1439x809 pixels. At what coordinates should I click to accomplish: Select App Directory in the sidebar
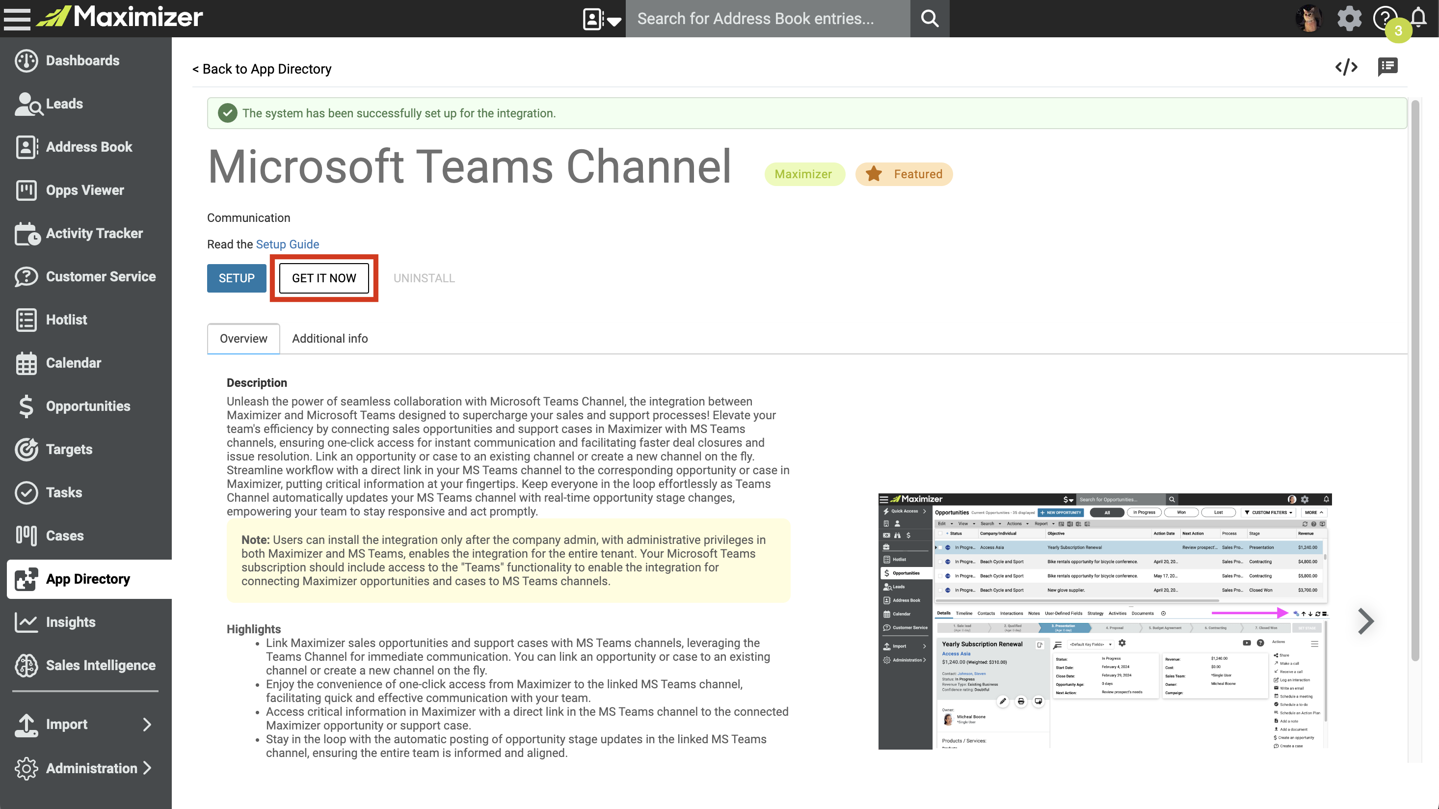coord(89,579)
